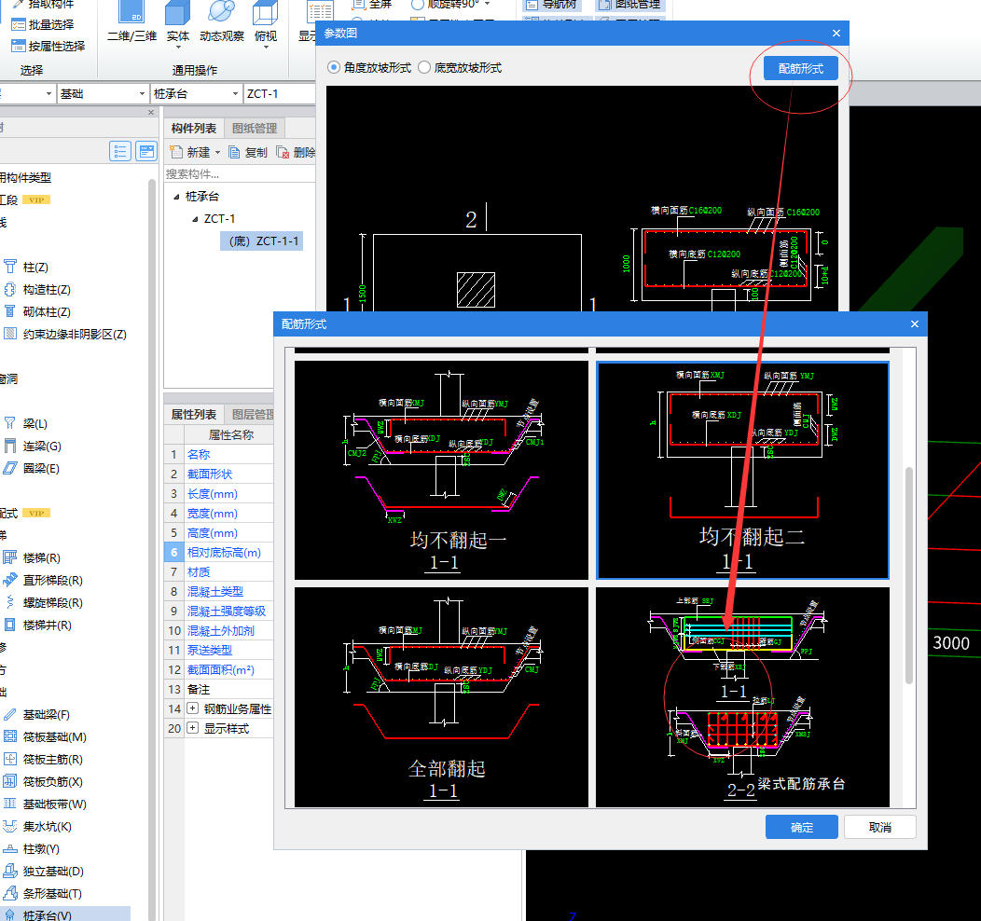
Task: Select the 独立基础(D) component type
Action: (52, 871)
